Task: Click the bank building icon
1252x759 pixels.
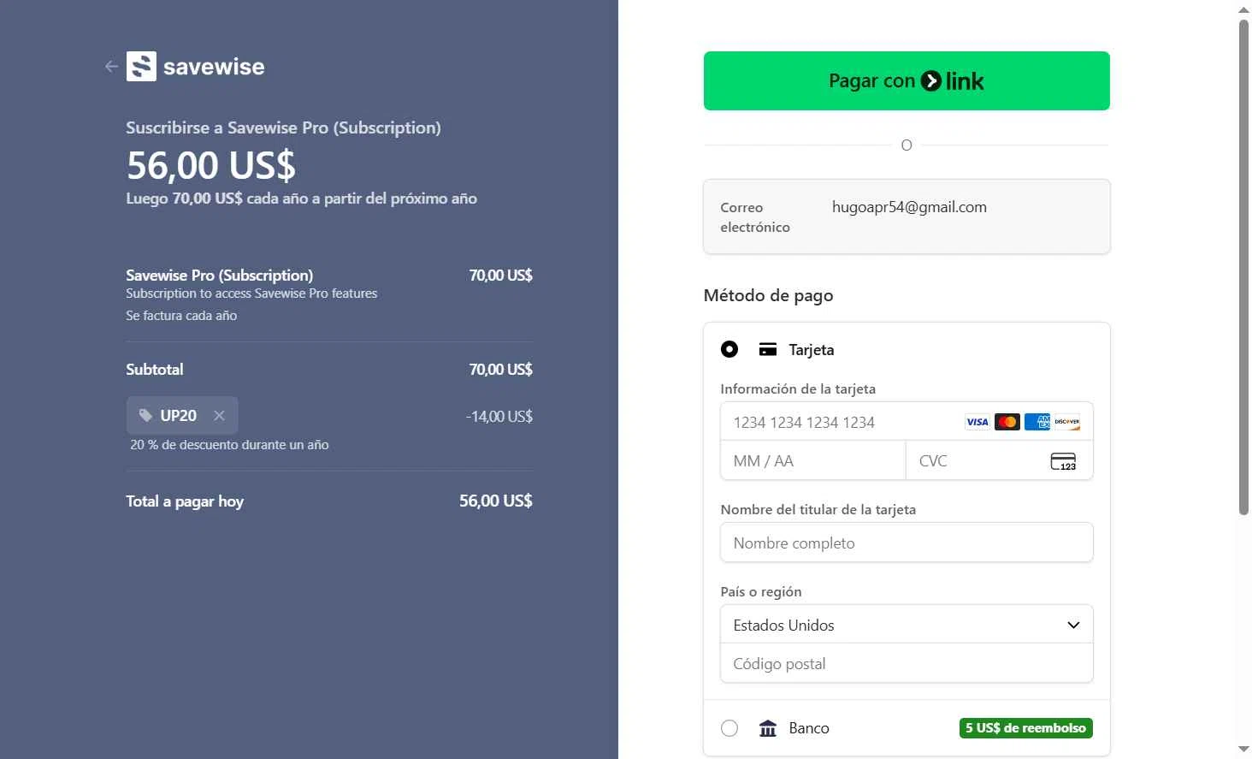Action: [768, 728]
